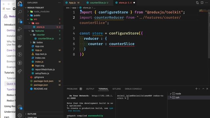Maximize the panel with the up chevron
The width and height of the screenshot is (210, 118).
(203, 89)
